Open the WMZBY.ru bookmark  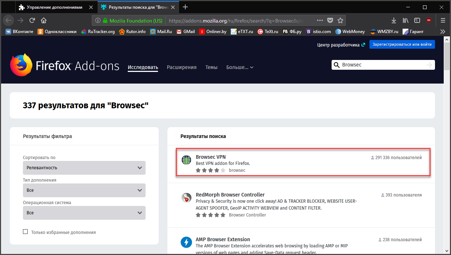384,32
